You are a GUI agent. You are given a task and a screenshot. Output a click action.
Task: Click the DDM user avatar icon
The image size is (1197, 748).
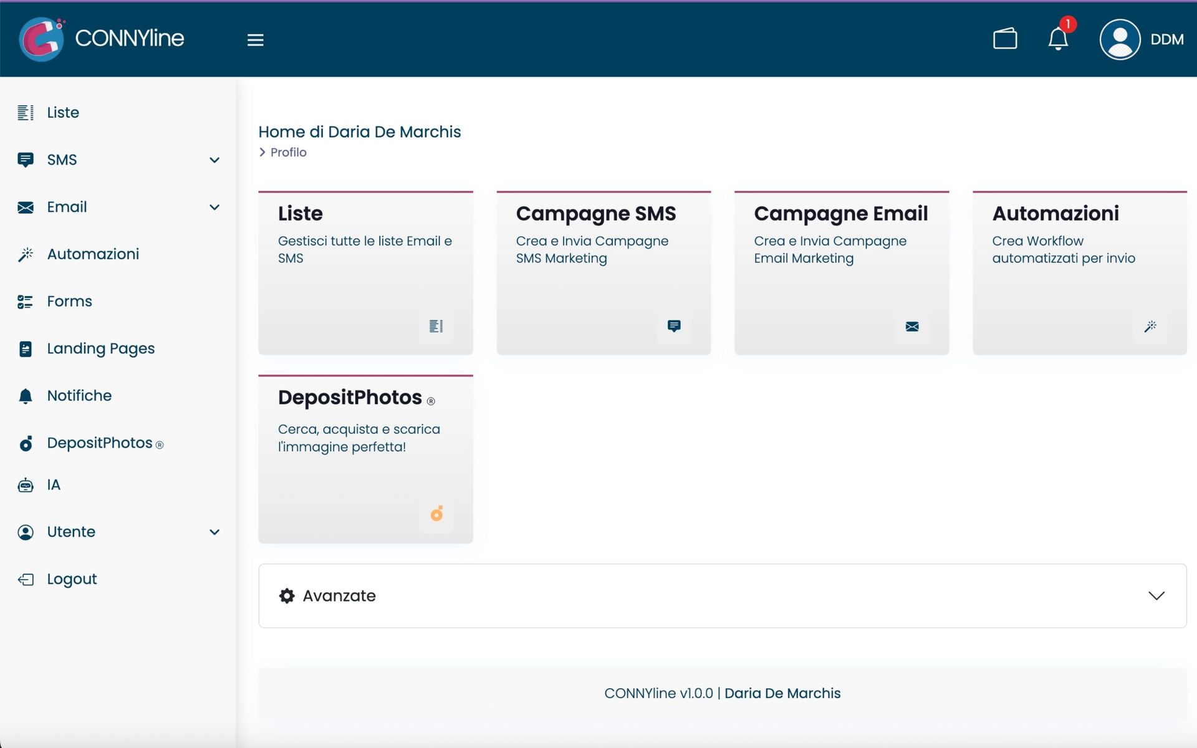pyautogui.click(x=1120, y=39)
